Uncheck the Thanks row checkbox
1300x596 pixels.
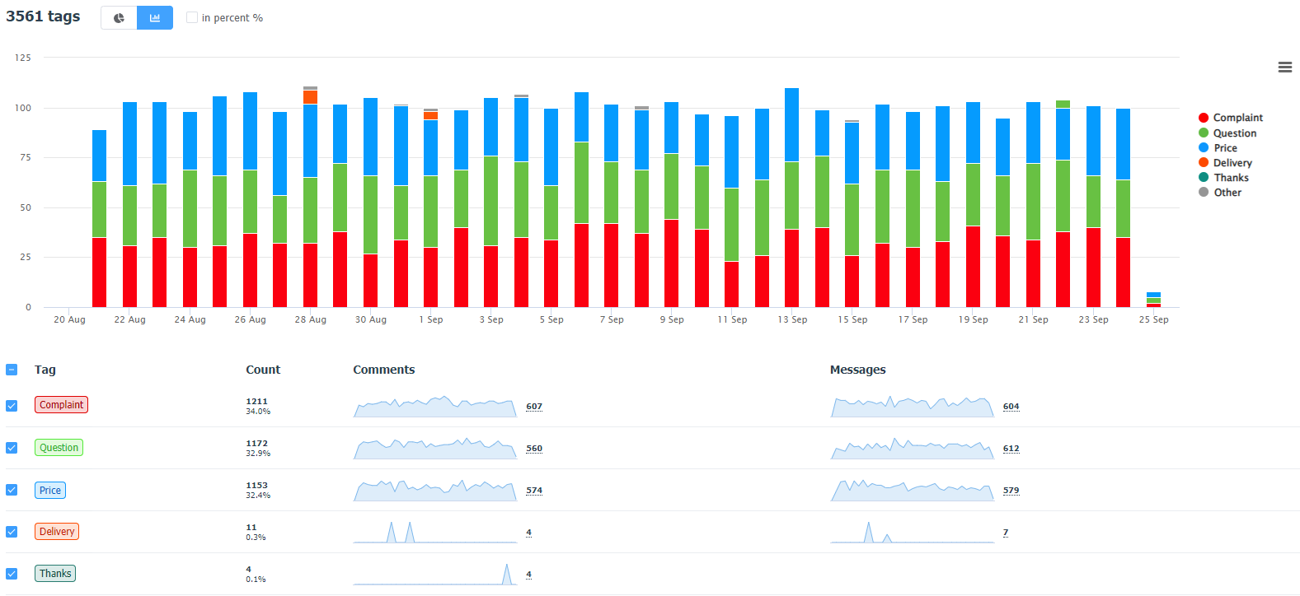coord(12,574)
